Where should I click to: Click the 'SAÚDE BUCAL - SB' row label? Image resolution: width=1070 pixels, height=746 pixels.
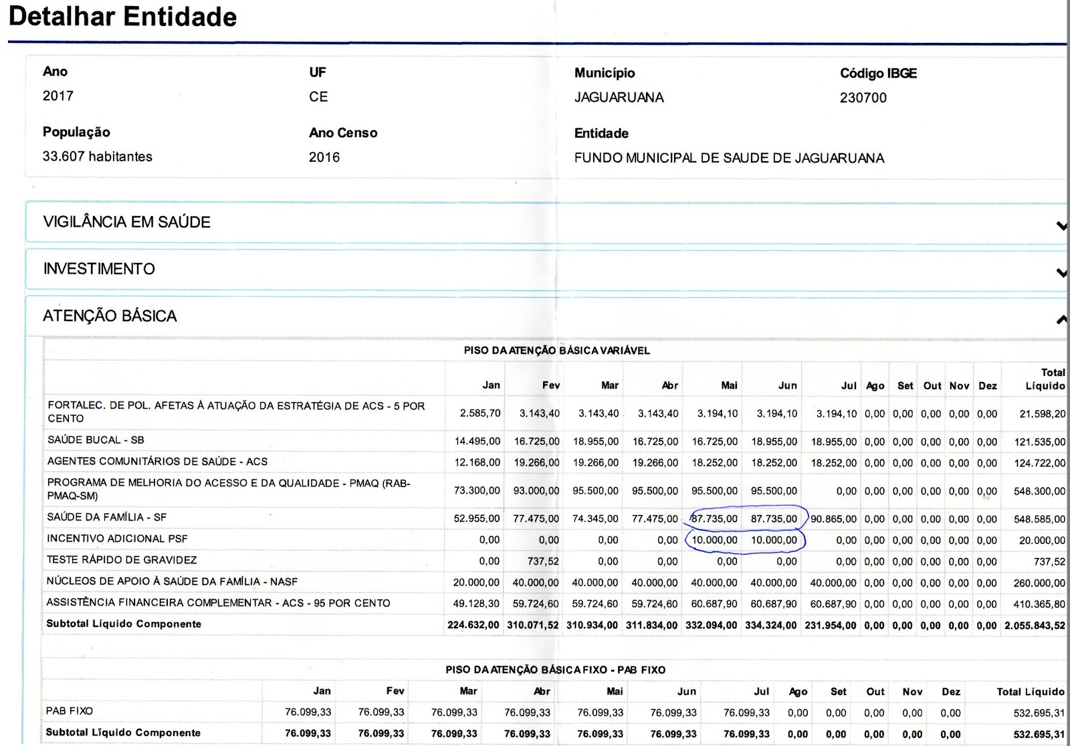[x=96, y=440]
